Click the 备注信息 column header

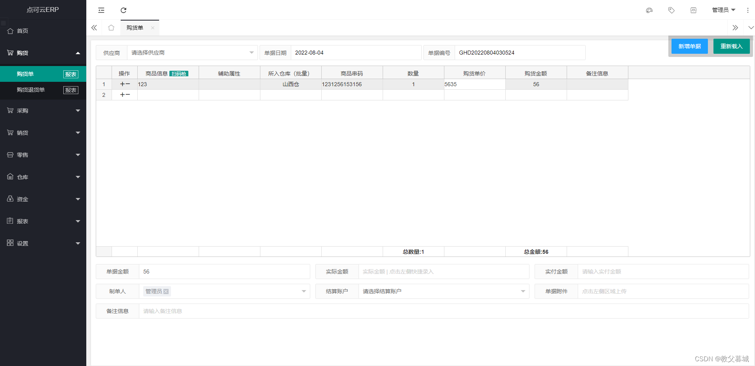[598, 74]
